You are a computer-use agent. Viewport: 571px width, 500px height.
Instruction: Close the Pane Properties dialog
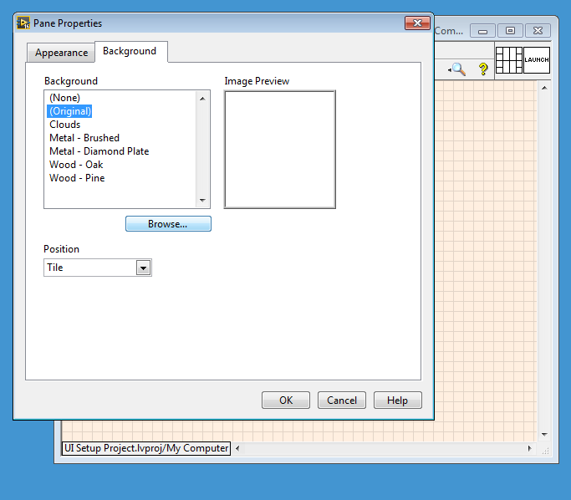418,23
